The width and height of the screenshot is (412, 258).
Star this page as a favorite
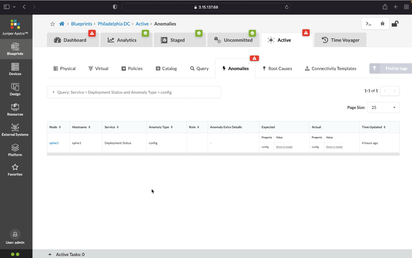pyautogui.click(x=52, y=24)
